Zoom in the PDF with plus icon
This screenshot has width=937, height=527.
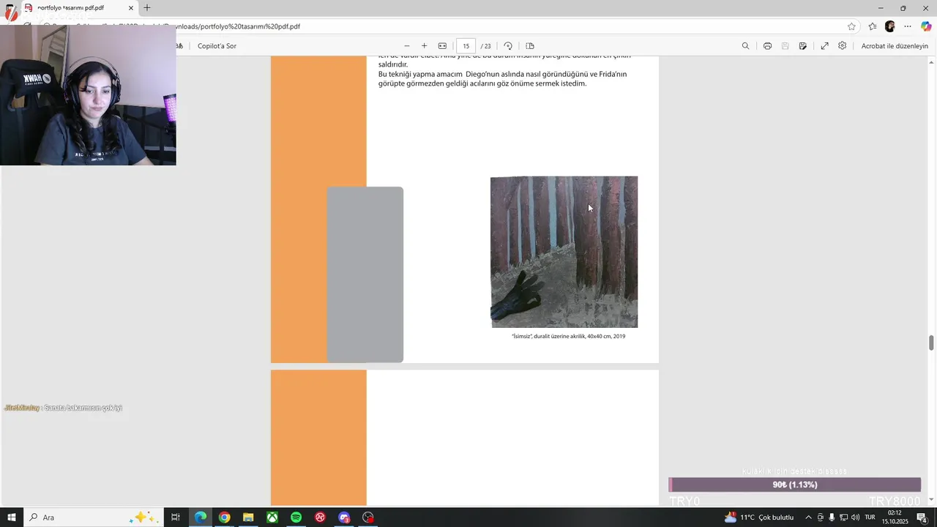424,46
